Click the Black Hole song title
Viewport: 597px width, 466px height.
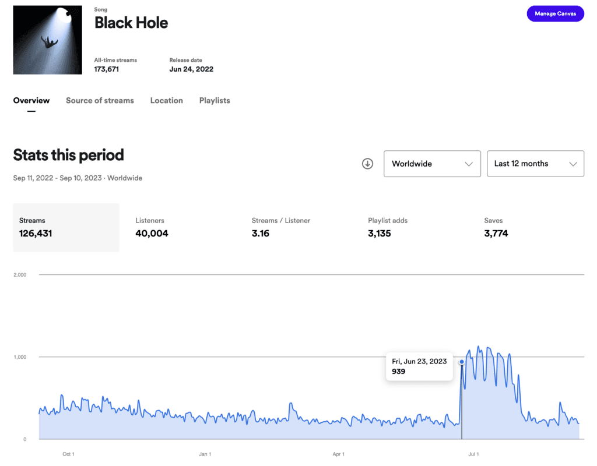click(x=131, y=23)
